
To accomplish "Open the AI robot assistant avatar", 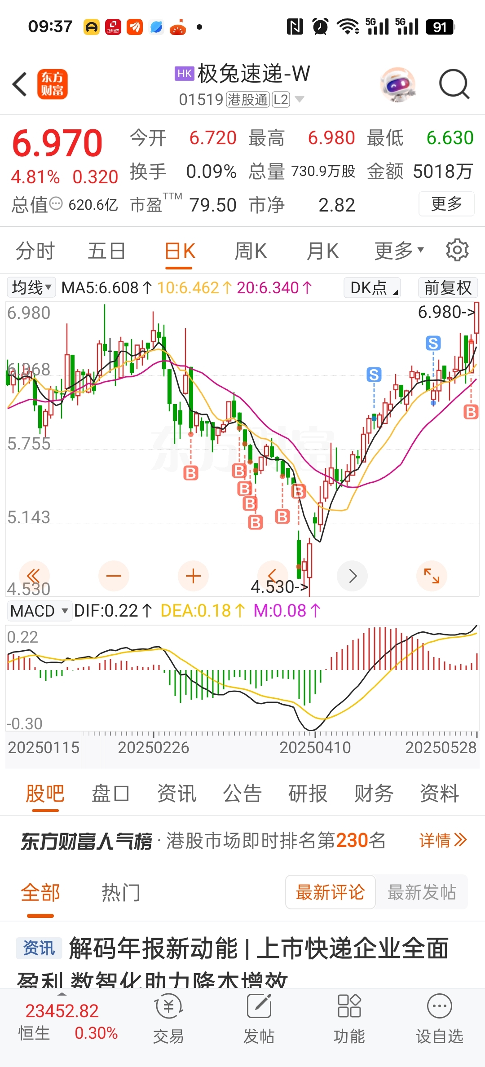I will (x=397, y=84).
